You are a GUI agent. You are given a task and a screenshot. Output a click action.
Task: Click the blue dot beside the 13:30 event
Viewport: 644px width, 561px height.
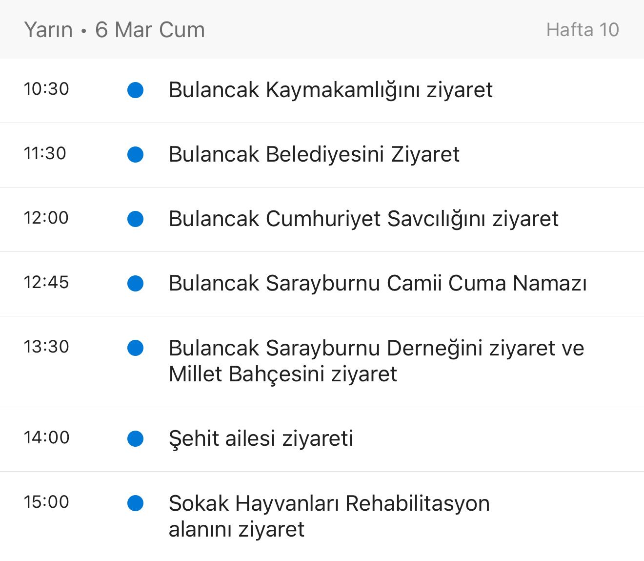(135, 348)
